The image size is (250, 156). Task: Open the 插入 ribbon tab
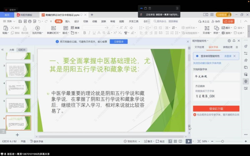point(67,21)
